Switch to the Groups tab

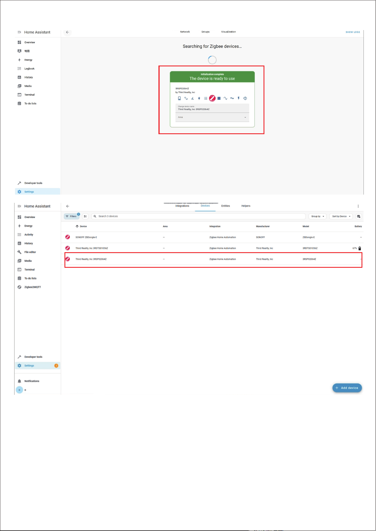[205, 32]
